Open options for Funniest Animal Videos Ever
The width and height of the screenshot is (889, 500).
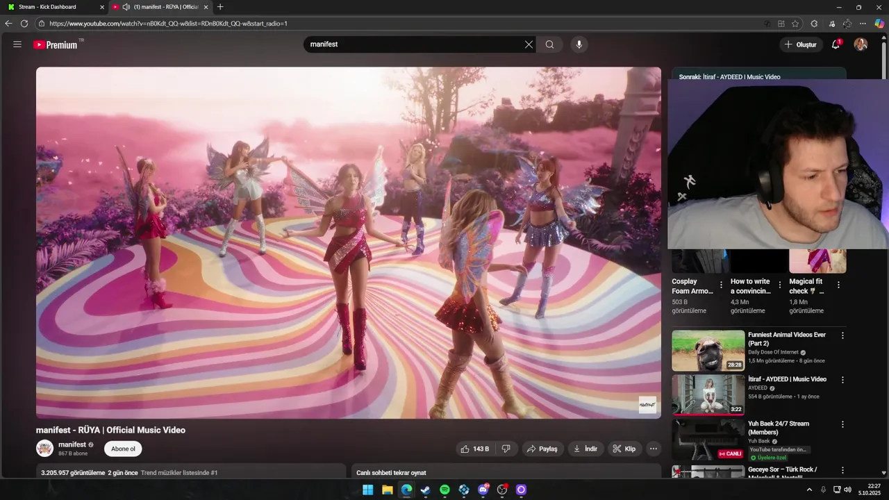(x=842, y=335)
